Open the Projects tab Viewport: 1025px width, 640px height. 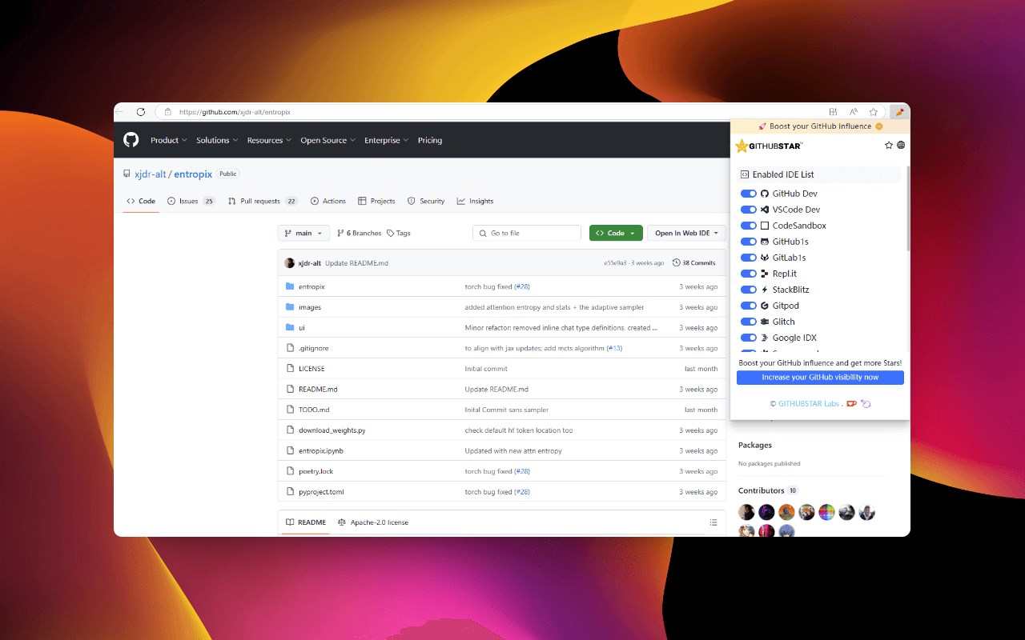click(x=376, y=201)
